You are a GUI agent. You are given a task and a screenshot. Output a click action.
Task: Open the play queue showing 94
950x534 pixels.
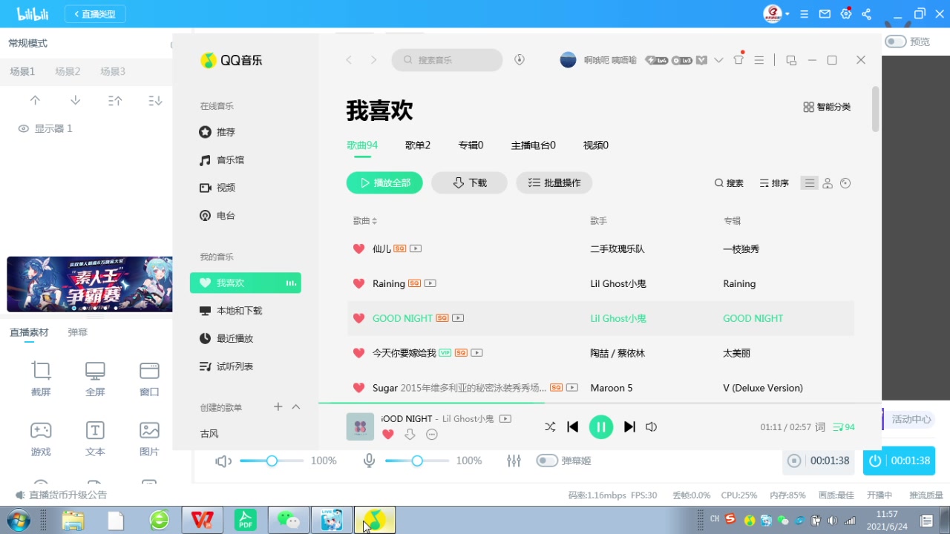(844, 427)
